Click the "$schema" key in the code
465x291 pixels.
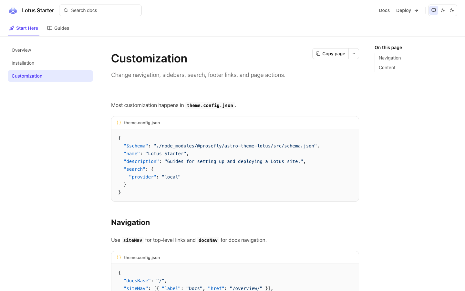click(136, 146)
